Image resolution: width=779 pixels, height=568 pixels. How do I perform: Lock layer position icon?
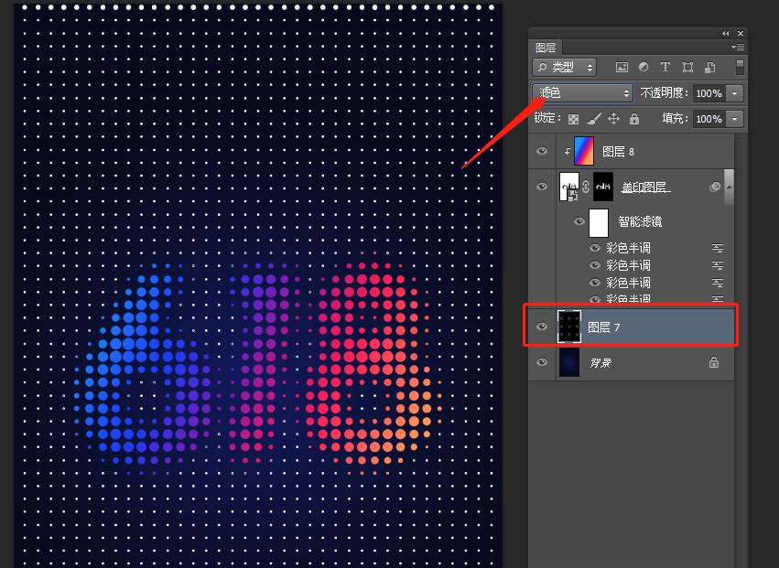[x=614, y=119]
